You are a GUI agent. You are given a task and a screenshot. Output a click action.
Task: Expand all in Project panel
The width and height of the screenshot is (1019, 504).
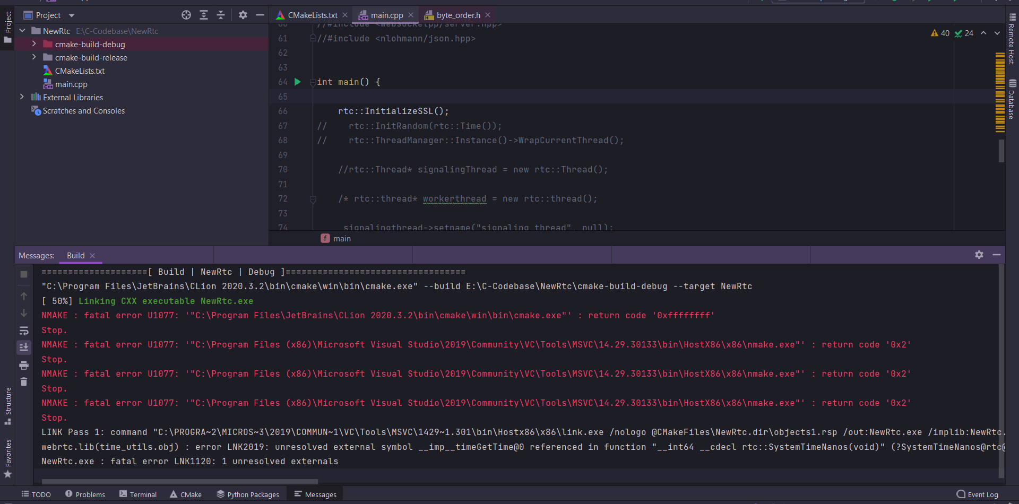204,15
